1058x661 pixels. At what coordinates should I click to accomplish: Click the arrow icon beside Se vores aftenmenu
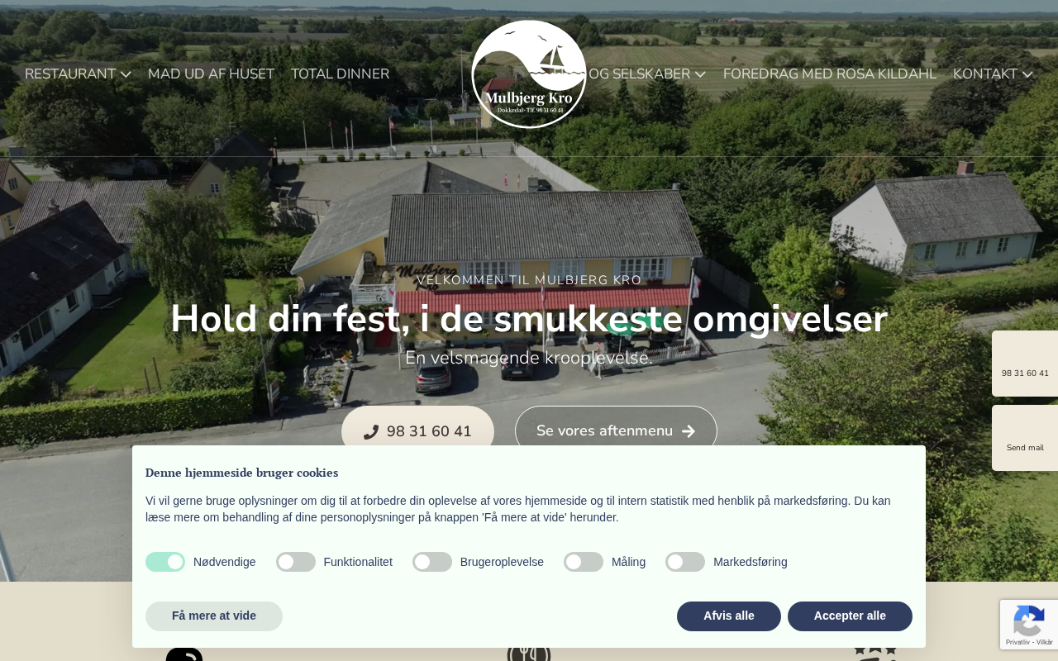[689, 431]
